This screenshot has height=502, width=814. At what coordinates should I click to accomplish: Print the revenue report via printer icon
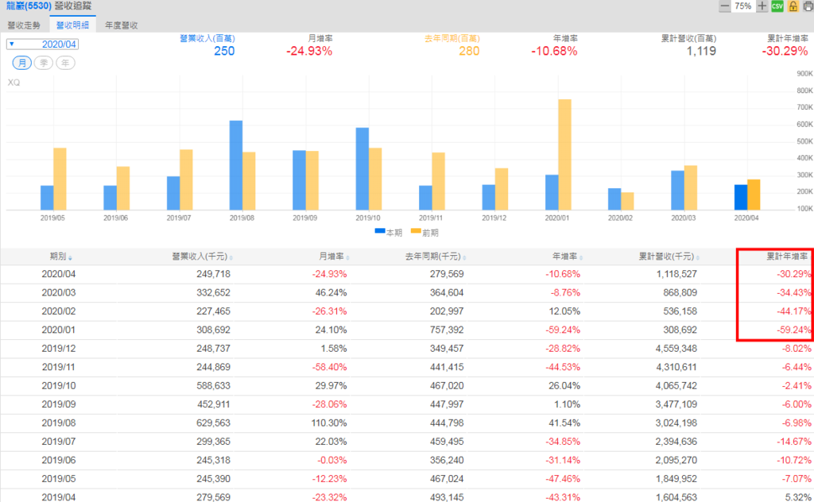(808, 6)
